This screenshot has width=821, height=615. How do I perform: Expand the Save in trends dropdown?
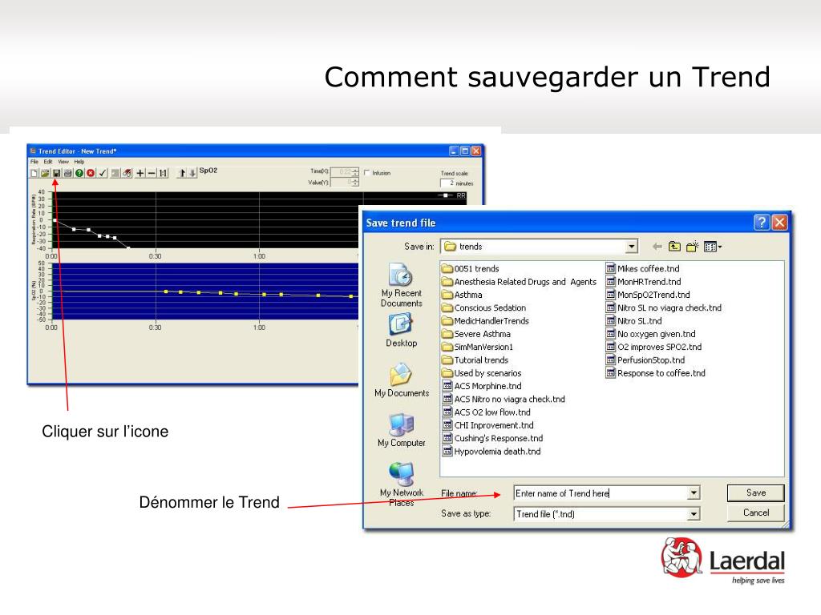pyautogui.click(x=632, y=247)
